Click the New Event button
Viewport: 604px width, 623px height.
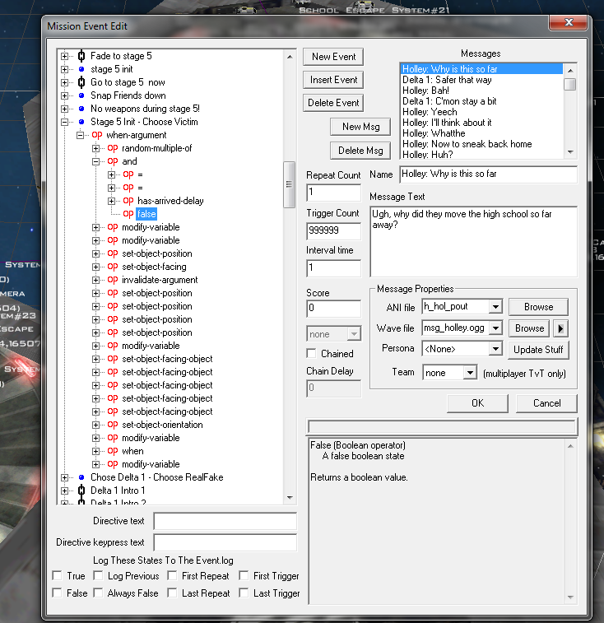[333, 57]
